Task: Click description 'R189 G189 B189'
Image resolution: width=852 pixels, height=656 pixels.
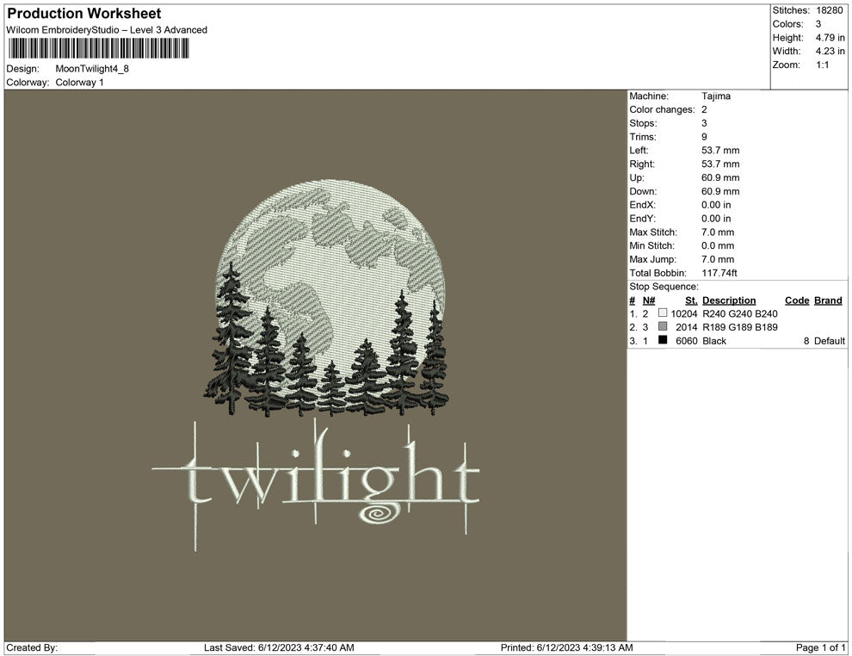Action: pyautogui.click(x=739, y=327)
